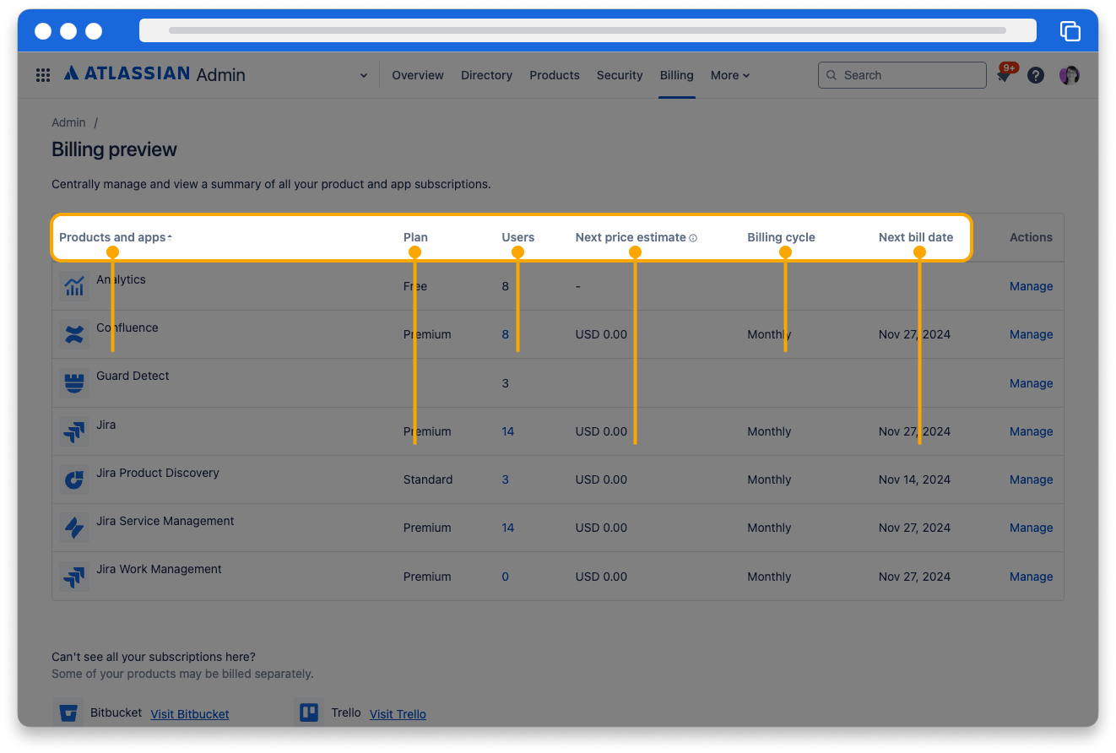The width and height of the screenshot is (1116, 753).
Task: Click the Jira Work Management icon
Action: point(75,577)
